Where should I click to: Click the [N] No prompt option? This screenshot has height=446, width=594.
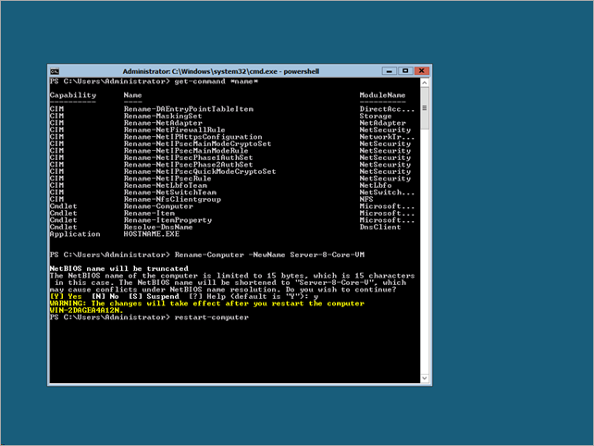click(x=105, y=296)
